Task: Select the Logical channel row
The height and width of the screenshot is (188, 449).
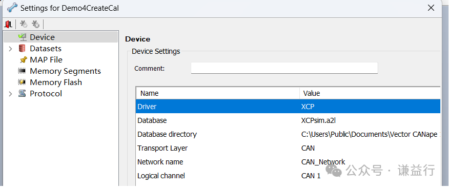Action: click(288, 176)
